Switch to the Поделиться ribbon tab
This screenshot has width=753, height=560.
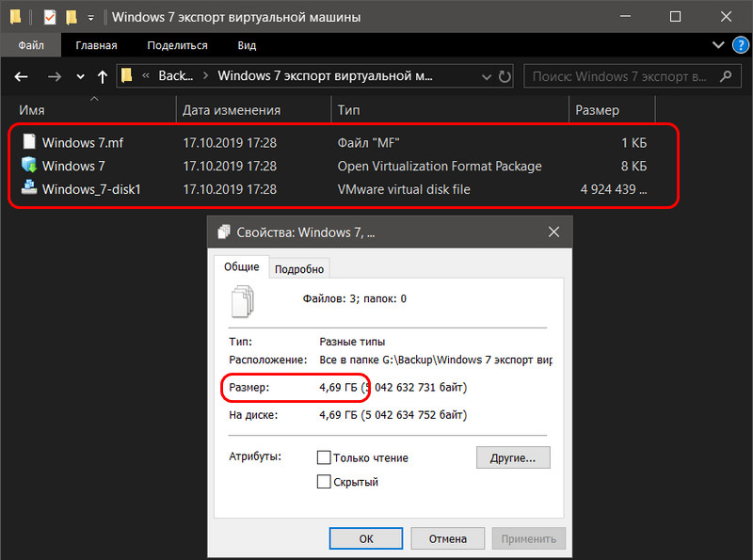[x=177, y=45]
